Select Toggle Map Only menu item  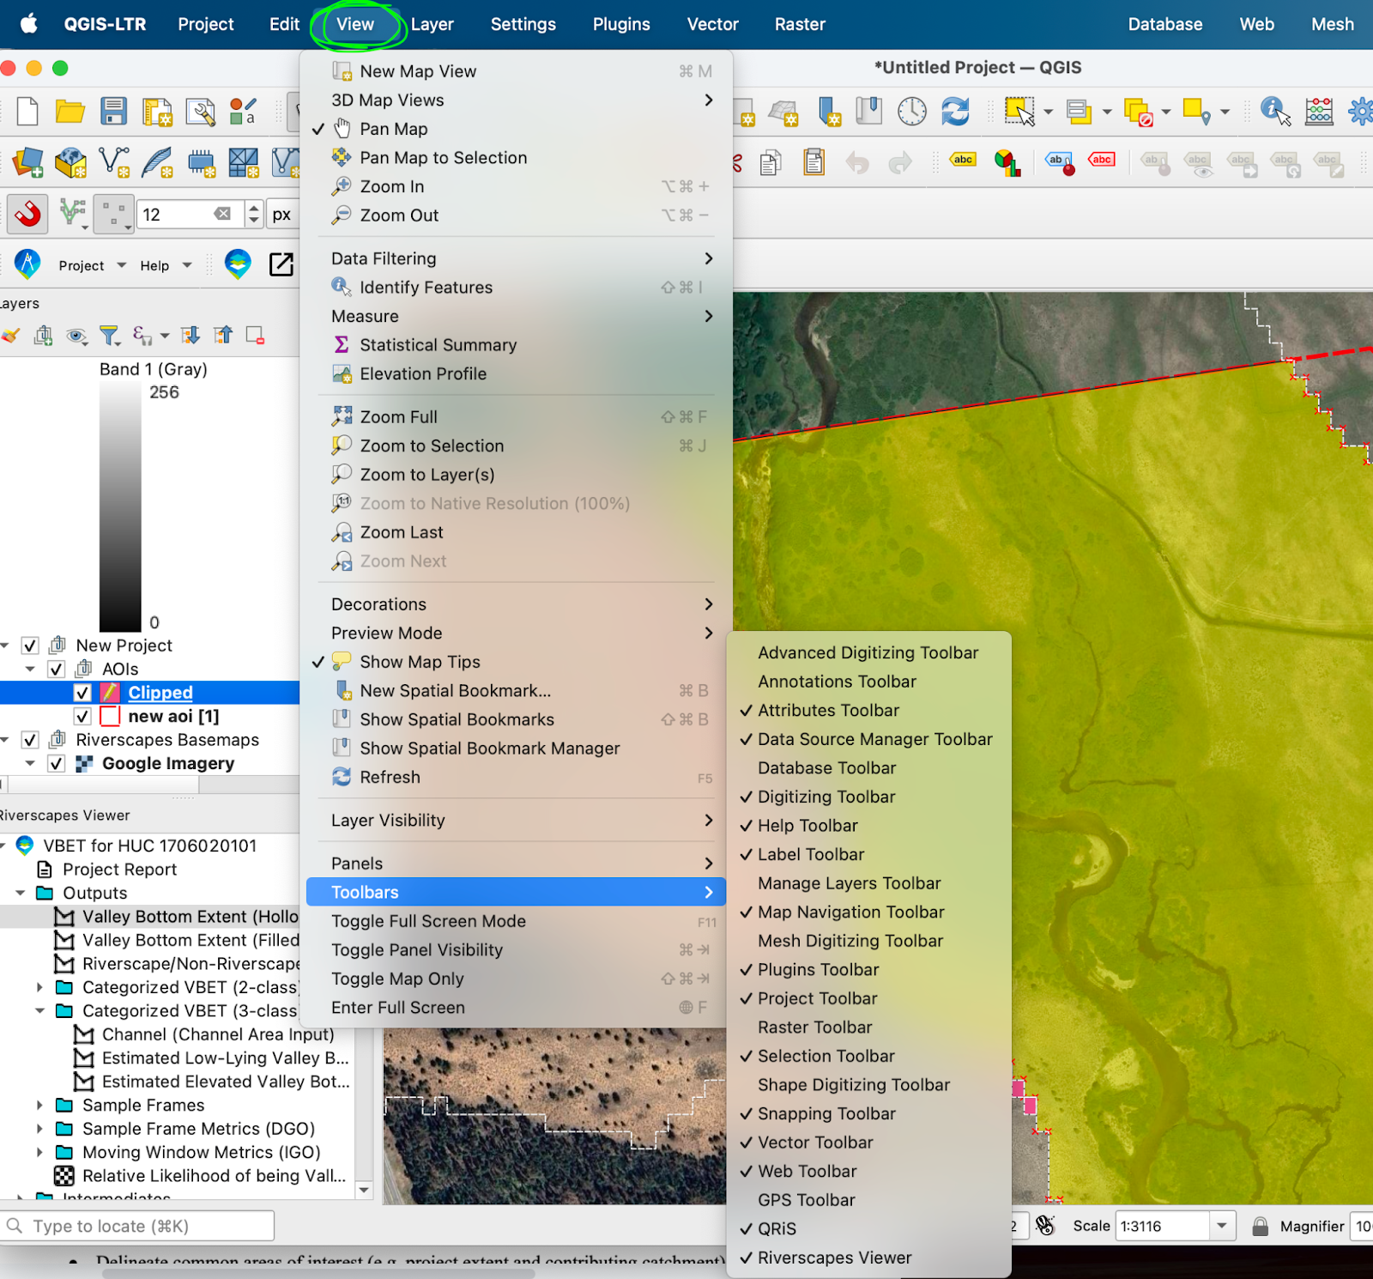(x=516, y=979)
